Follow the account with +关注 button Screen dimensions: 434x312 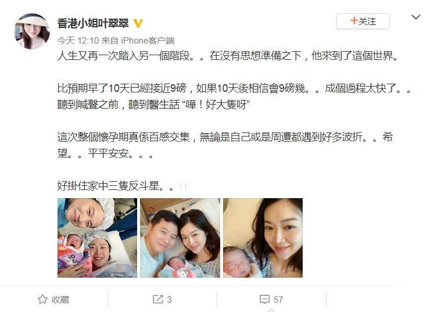363,21
